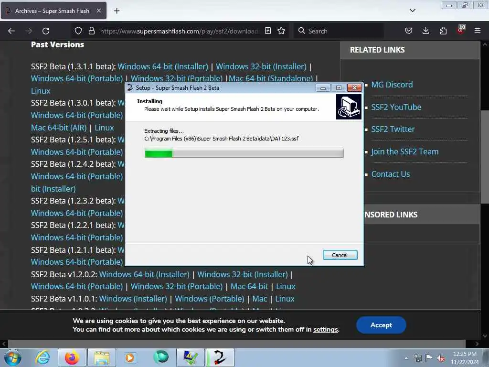Download 1.3.1.1 Windows 32-bit (Installer)
The image size is (489, 367).
click(261, 66)
